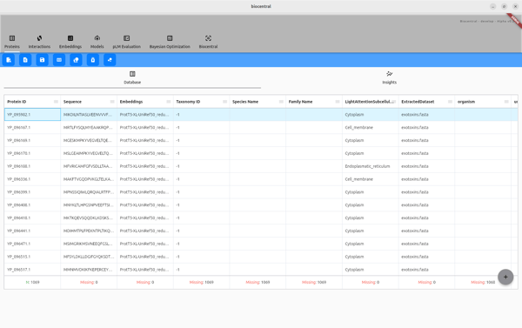The image size is (522, 328).
Task: Switch to the Embeddings tab
Action: pos(70,42)
